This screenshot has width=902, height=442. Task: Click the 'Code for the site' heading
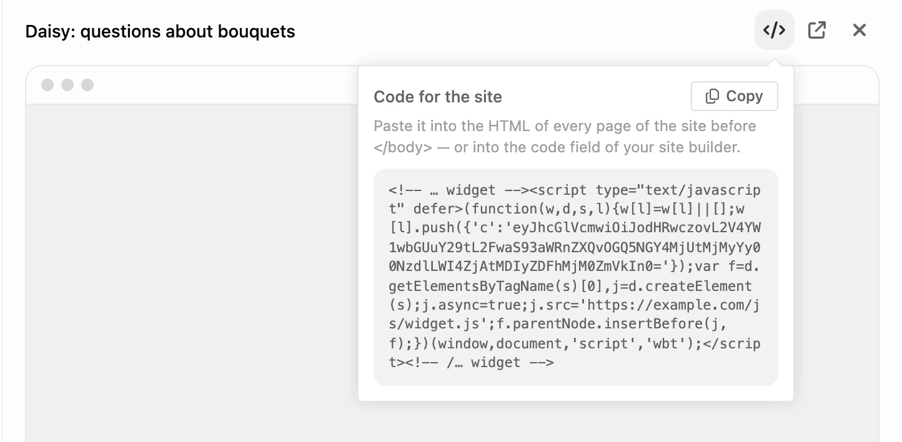(437, 97)
